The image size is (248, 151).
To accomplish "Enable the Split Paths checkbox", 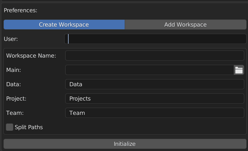I will tap(10, 127).
